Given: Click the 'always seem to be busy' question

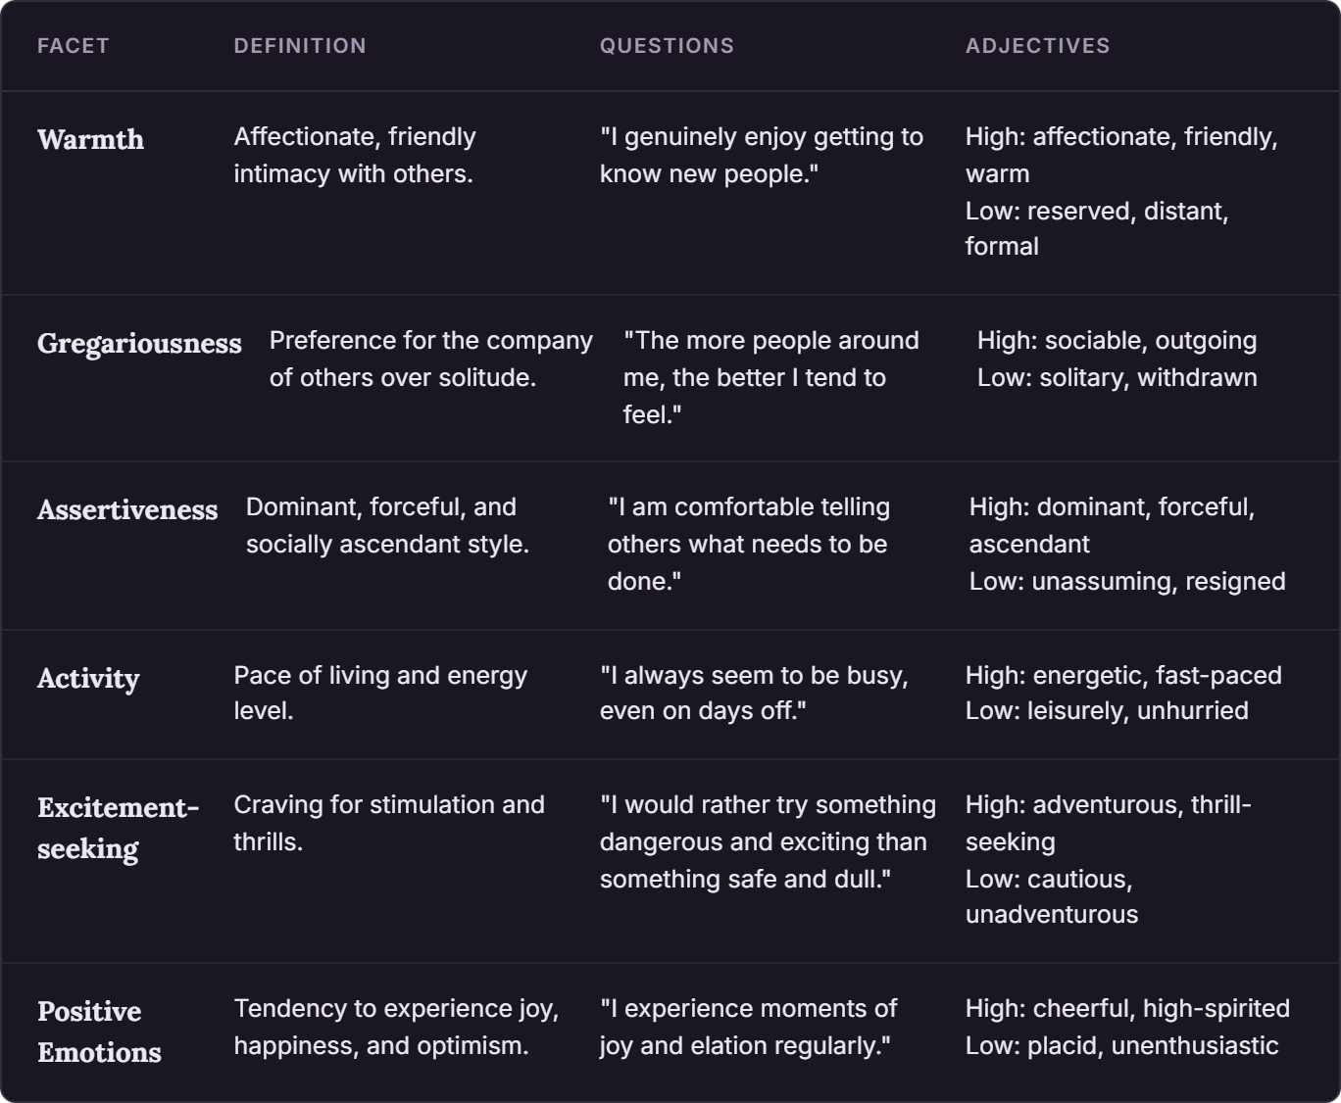Looking at the screenshot, I should click(754, 693).
